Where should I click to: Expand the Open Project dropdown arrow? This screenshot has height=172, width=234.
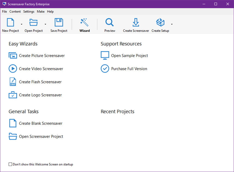pos(45,24)
